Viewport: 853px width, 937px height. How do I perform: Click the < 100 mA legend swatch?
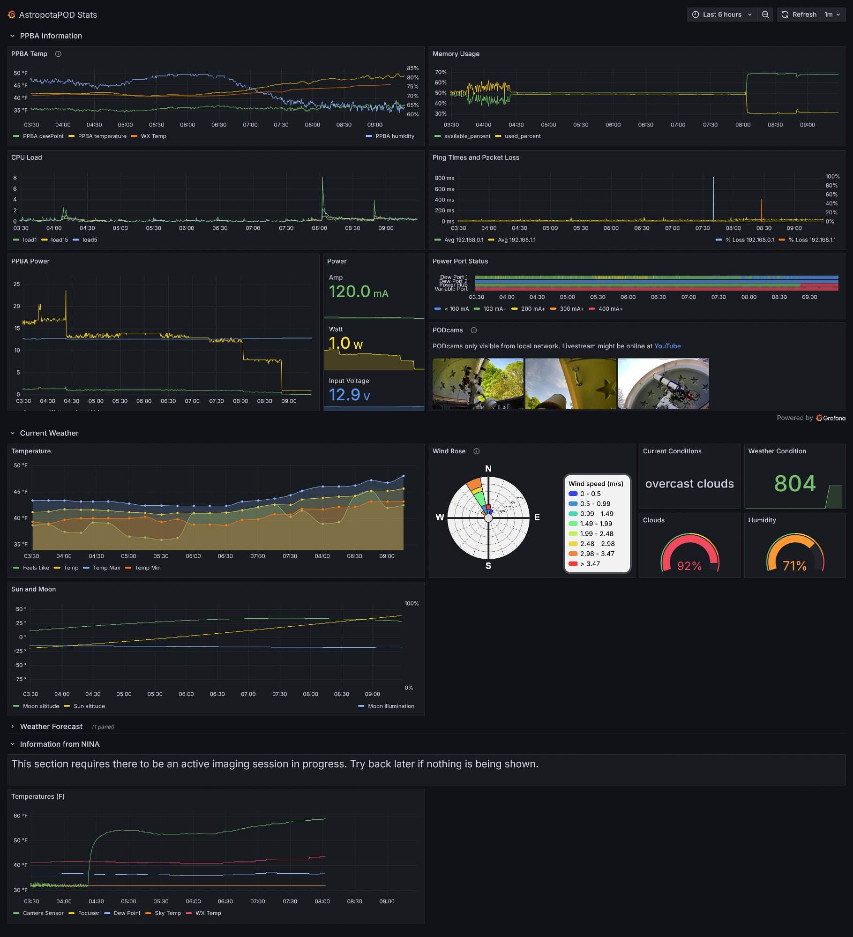click(438, 309)
